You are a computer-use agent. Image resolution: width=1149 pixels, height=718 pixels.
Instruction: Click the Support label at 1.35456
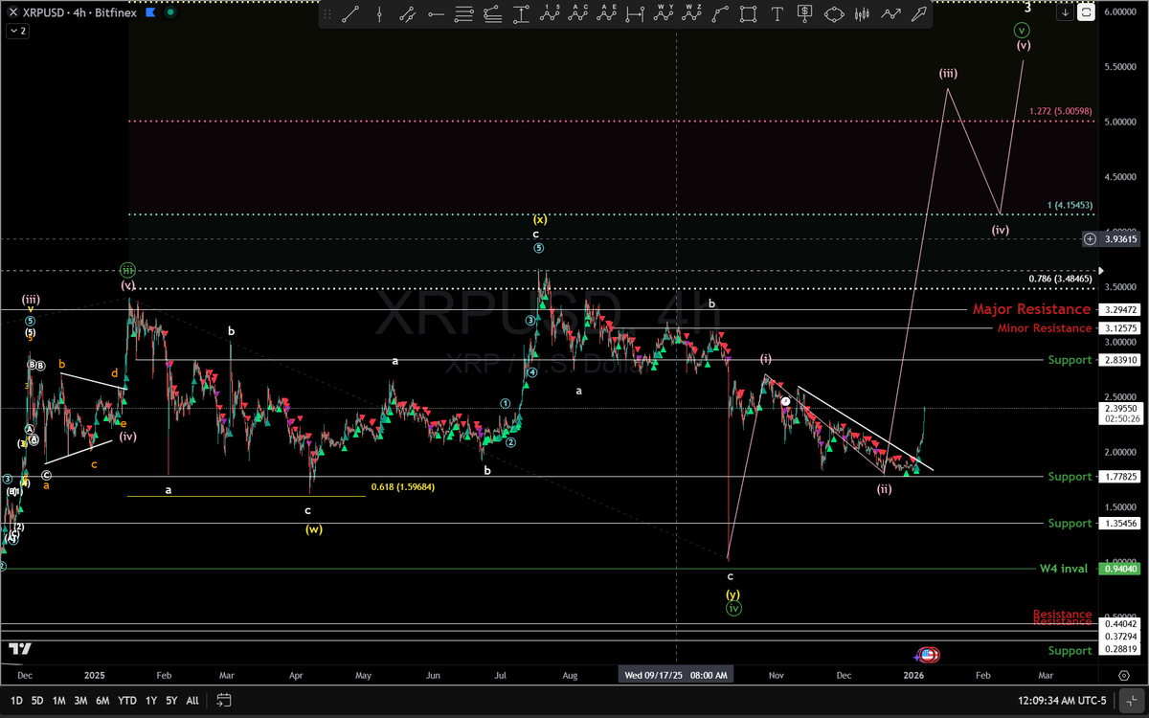click(1070, 524)
